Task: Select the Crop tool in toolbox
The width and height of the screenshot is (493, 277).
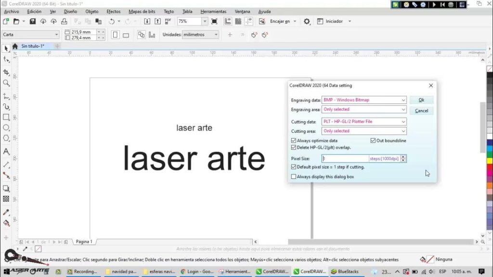Action: coord(6,72)
